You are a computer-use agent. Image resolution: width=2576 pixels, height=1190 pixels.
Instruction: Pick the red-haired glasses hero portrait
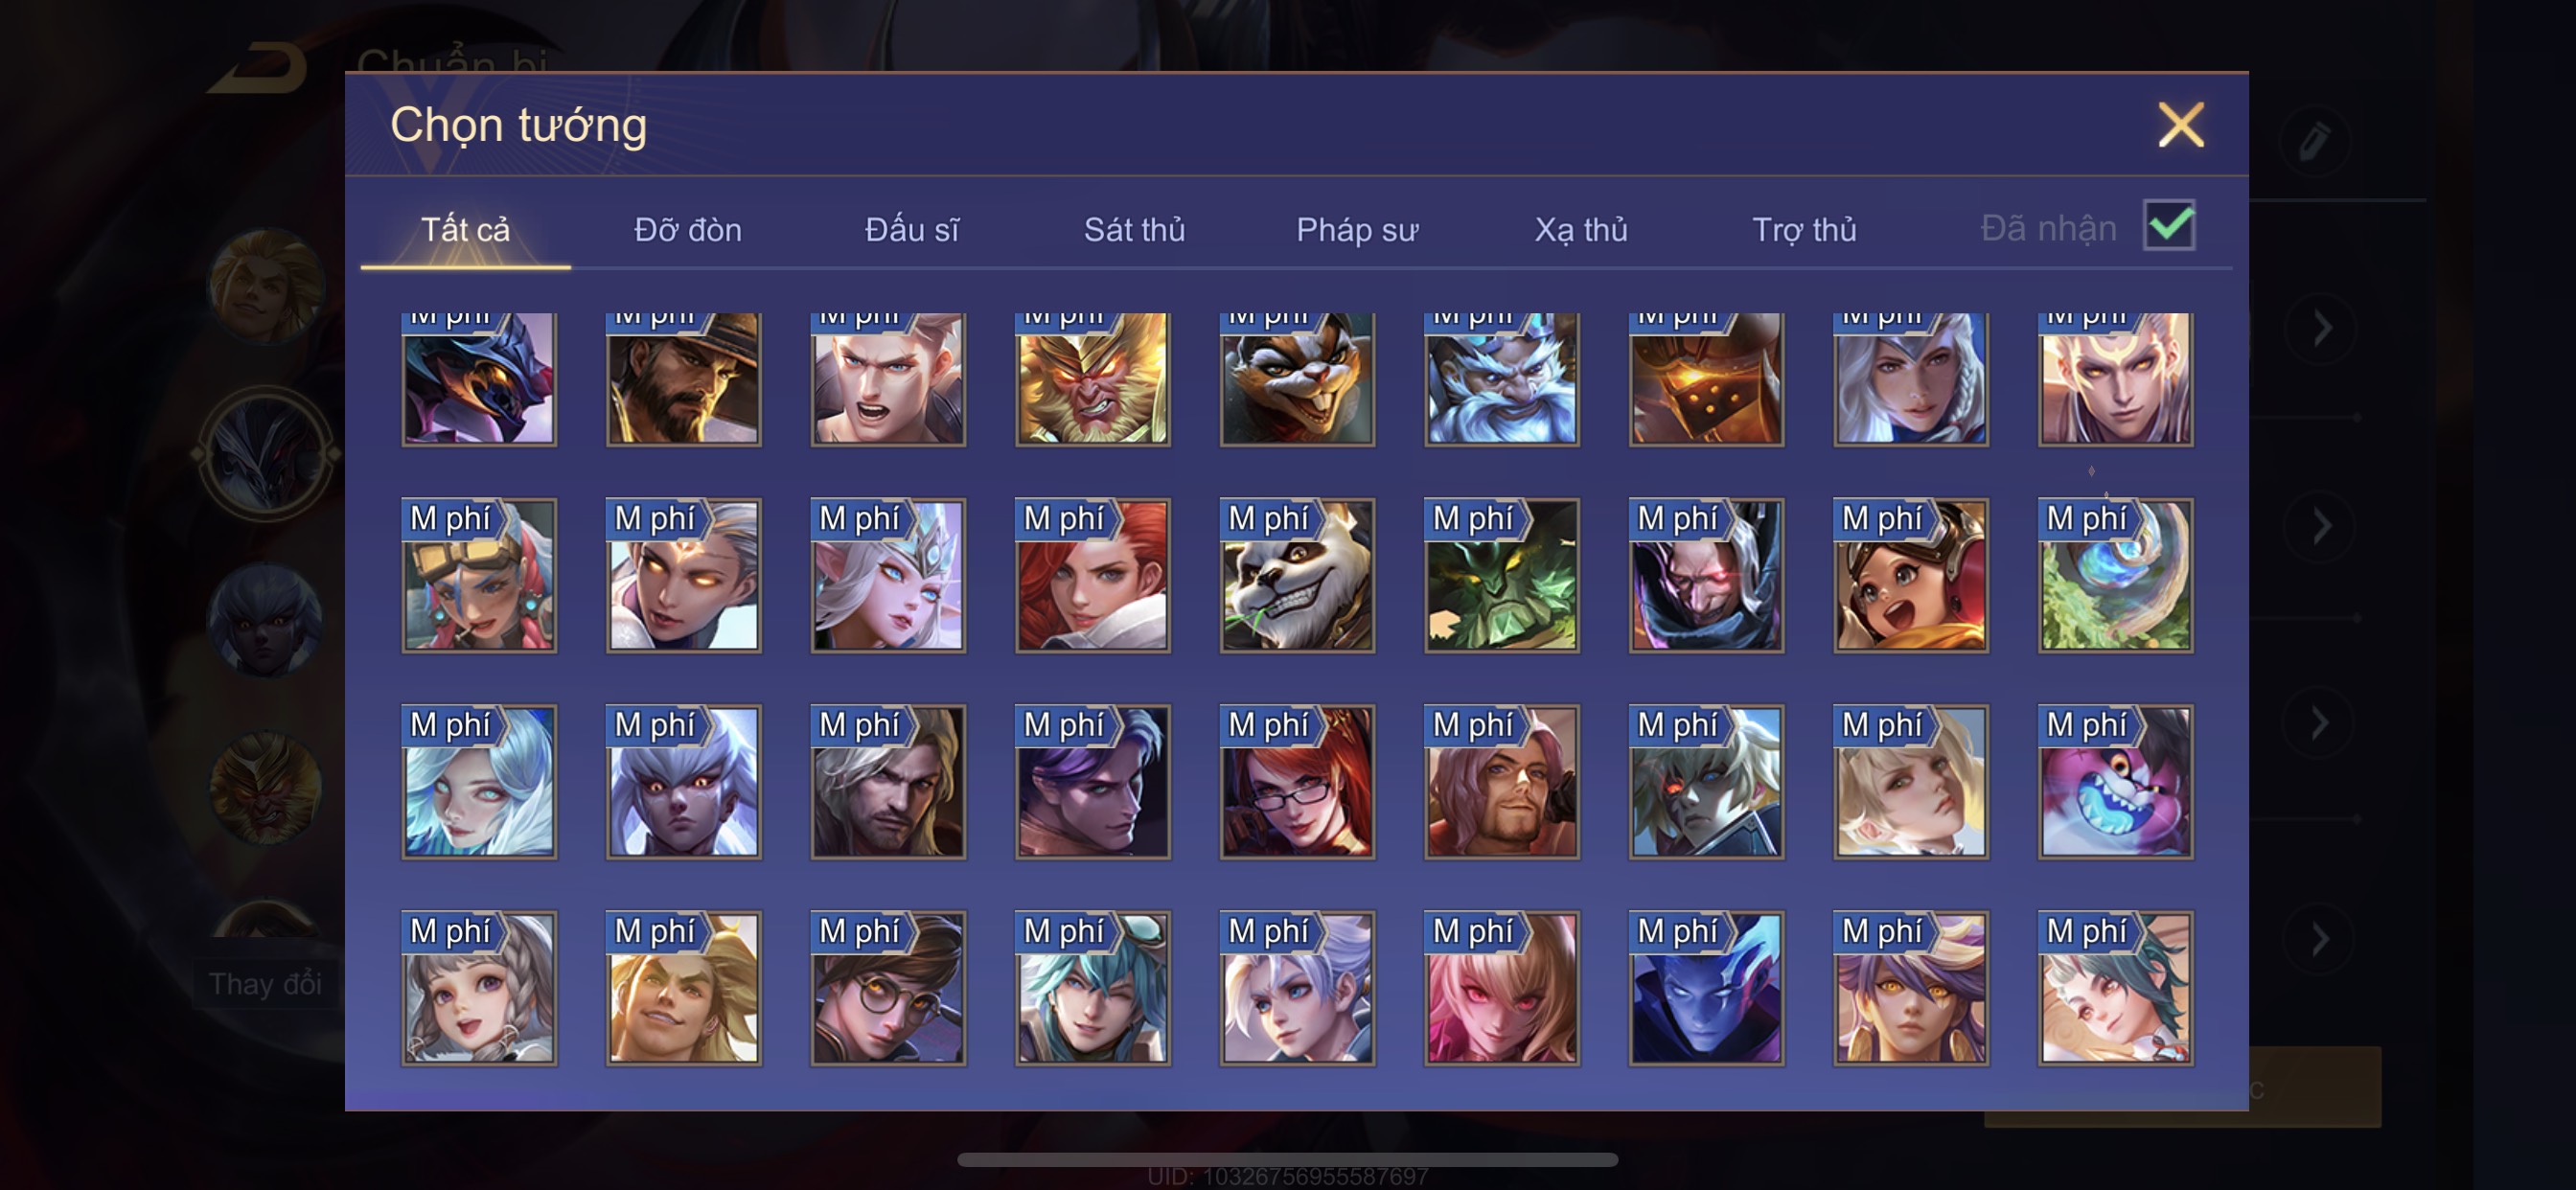1297,782
